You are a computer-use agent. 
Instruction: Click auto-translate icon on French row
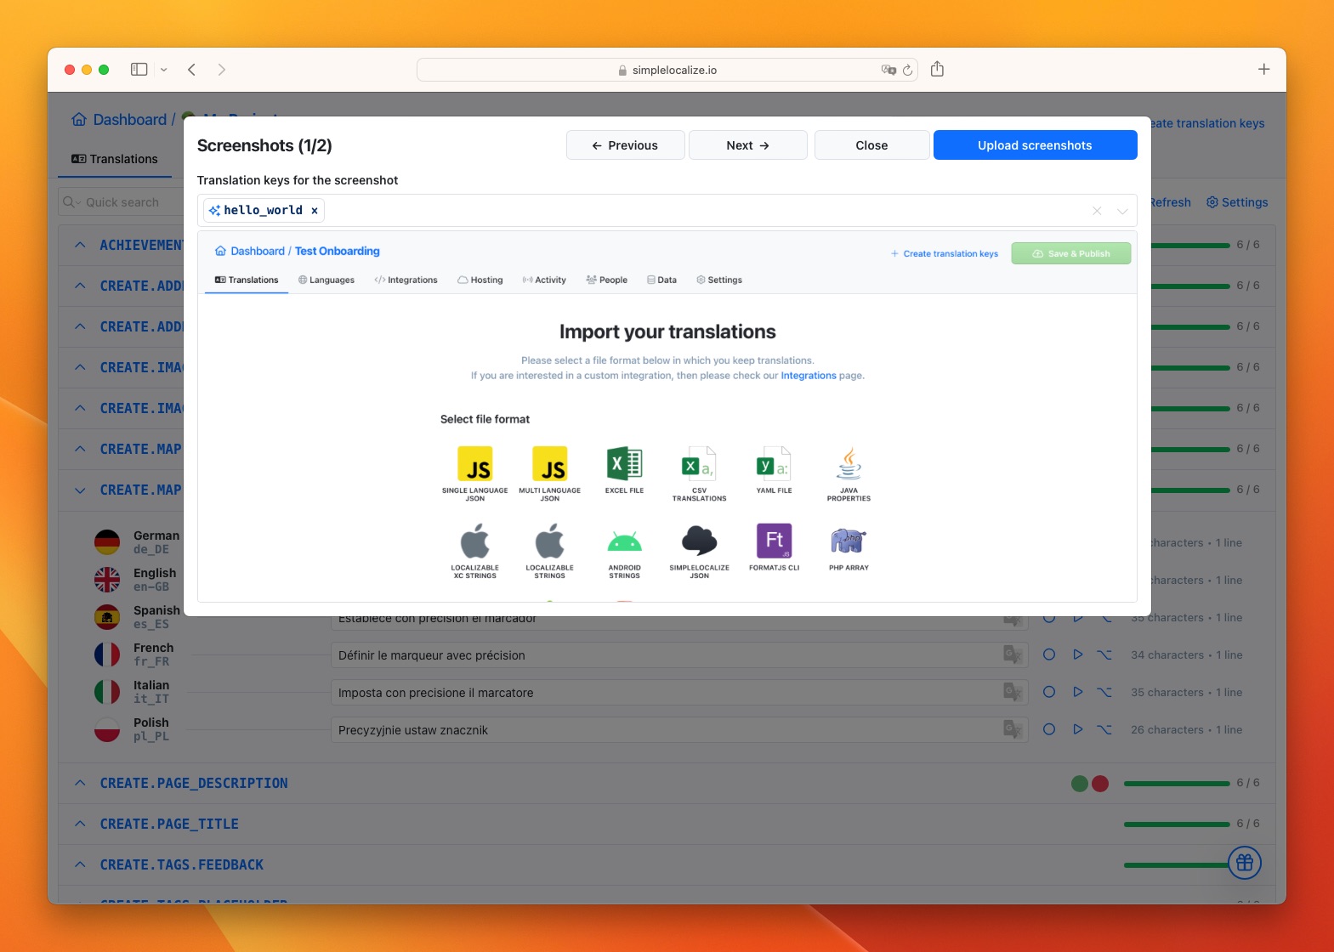(x=1012, y=654)
